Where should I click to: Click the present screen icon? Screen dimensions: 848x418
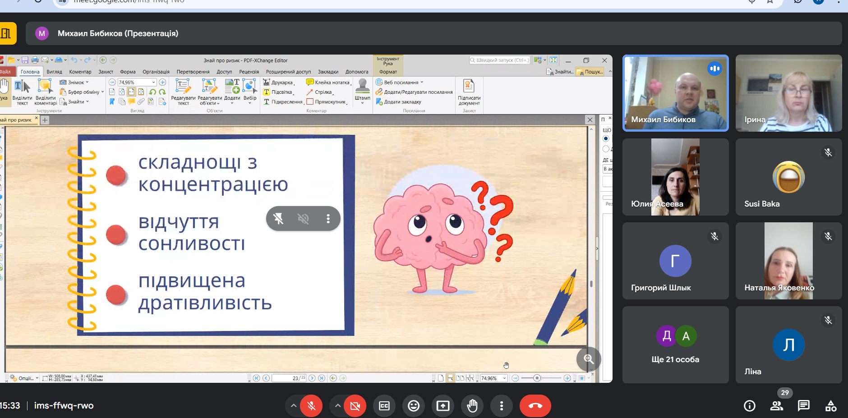coord(442,406)
